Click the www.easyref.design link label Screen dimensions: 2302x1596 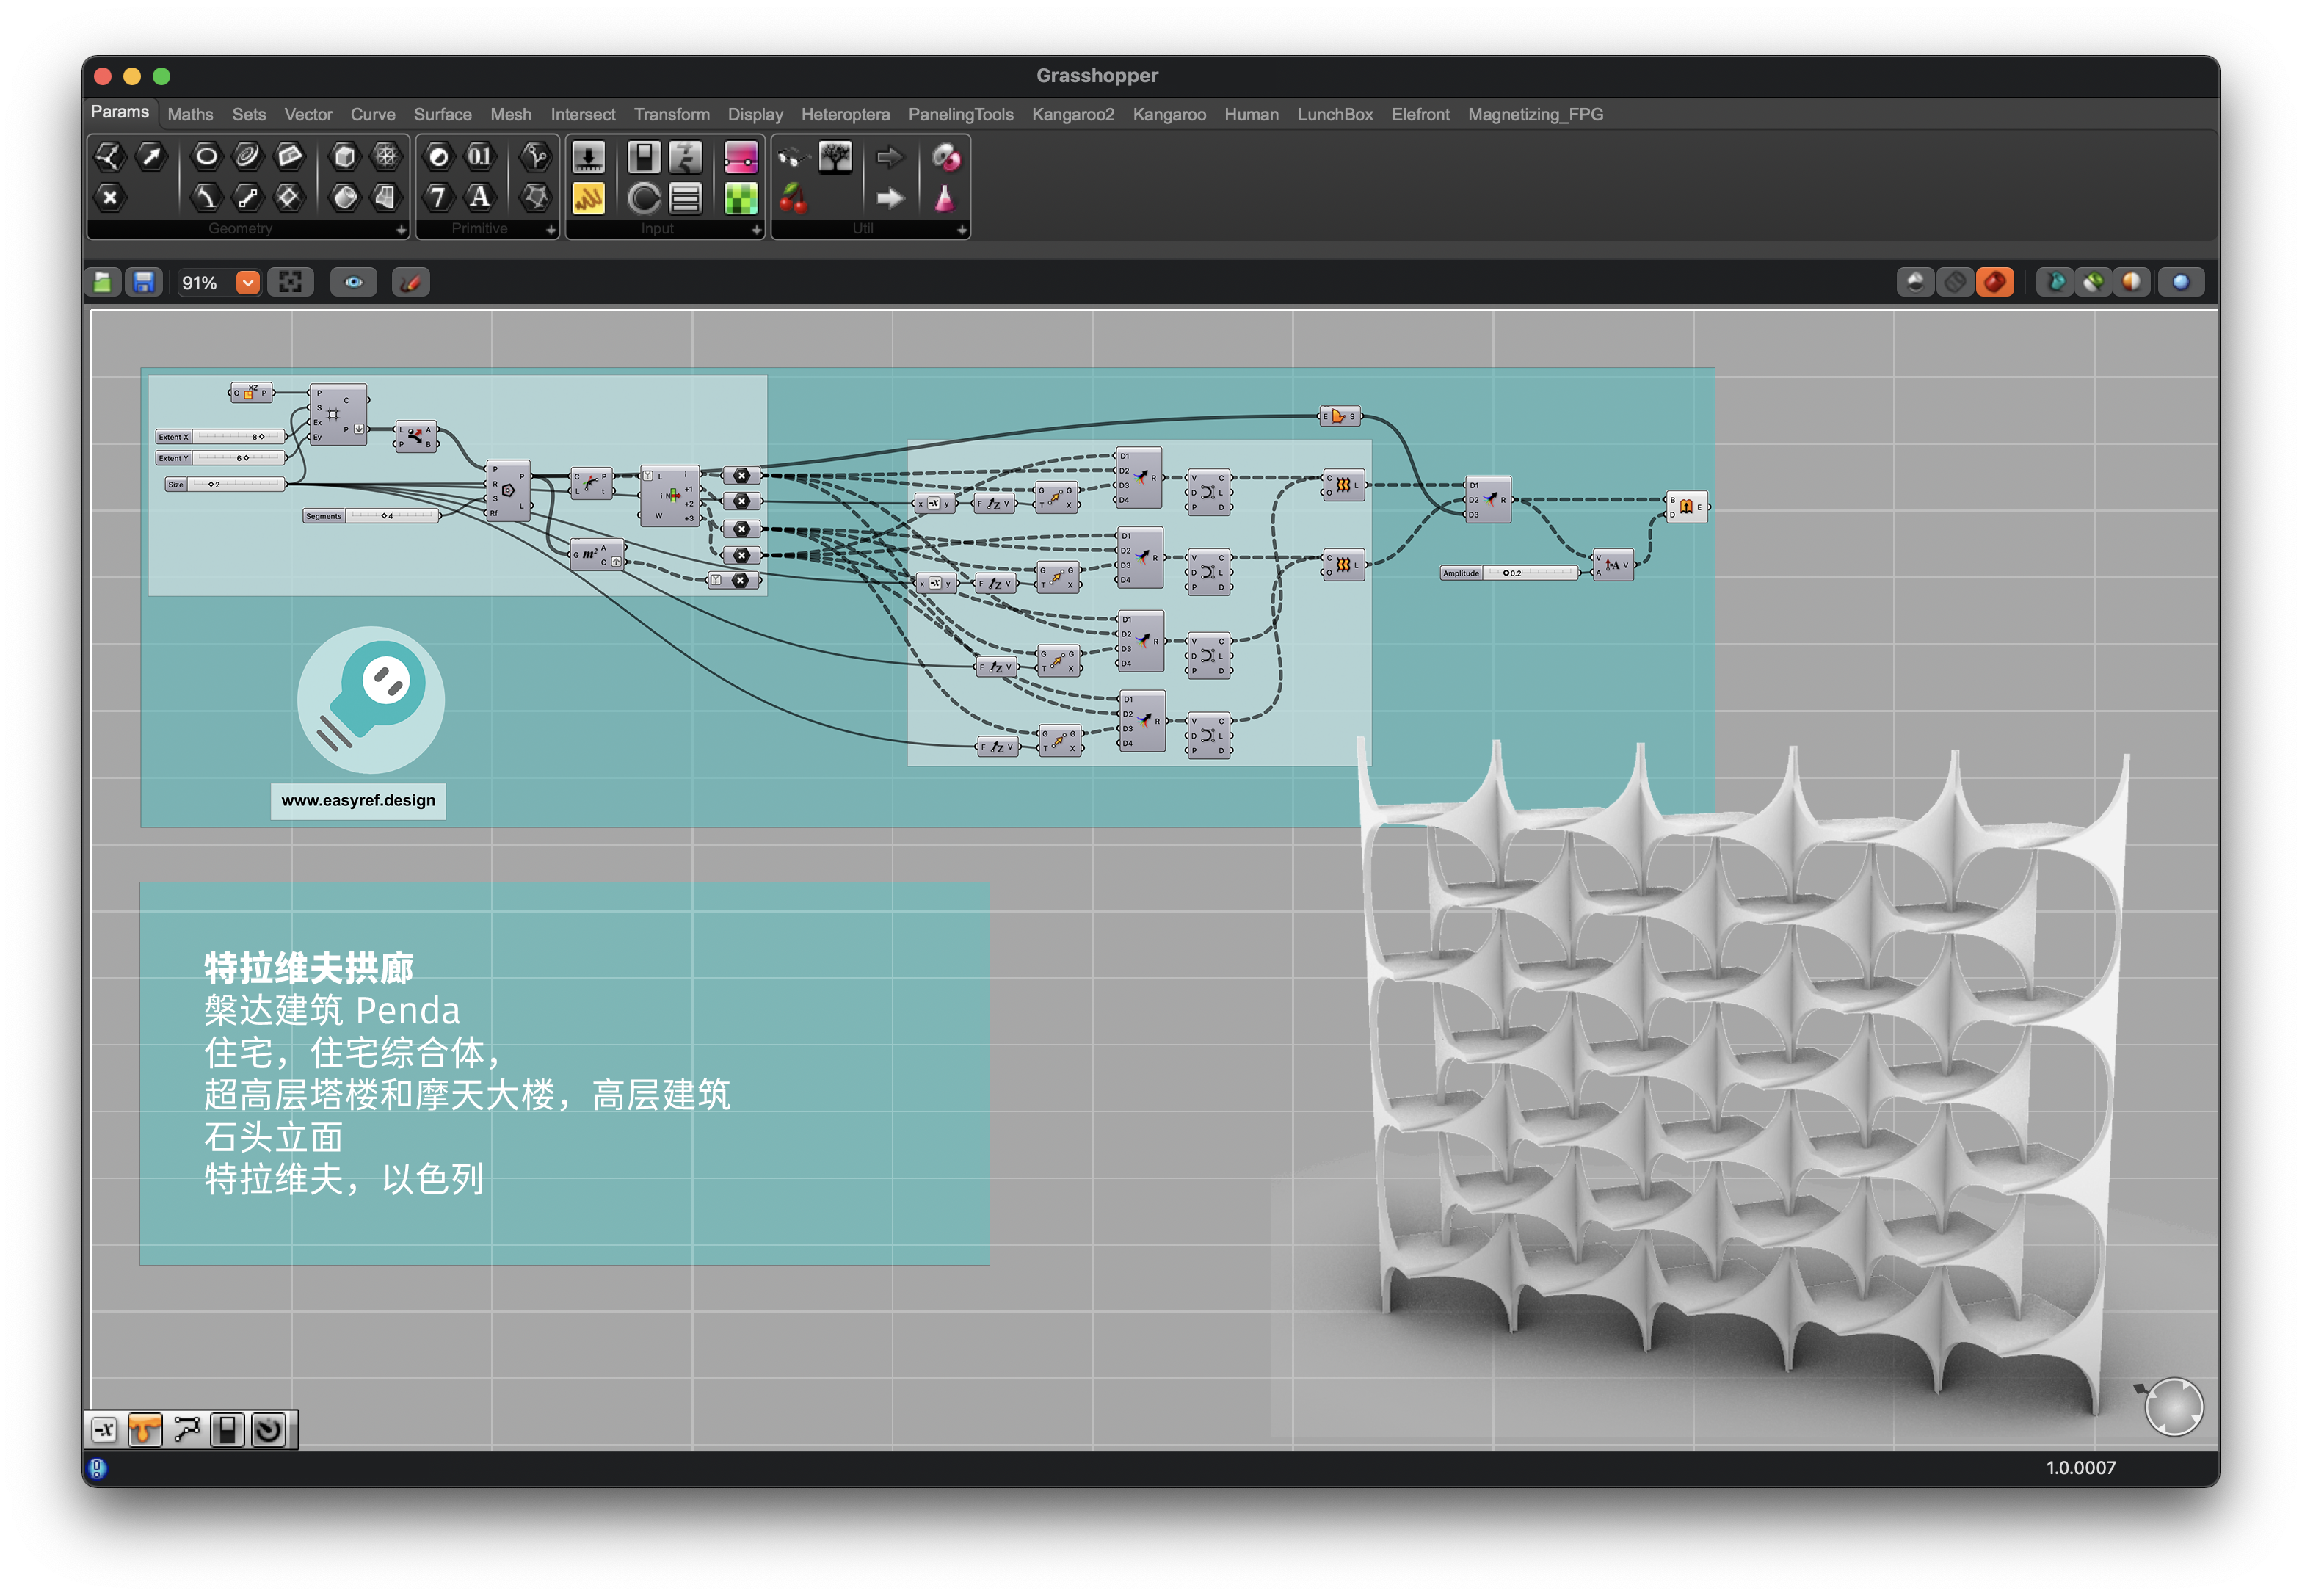tap(358, 800)
